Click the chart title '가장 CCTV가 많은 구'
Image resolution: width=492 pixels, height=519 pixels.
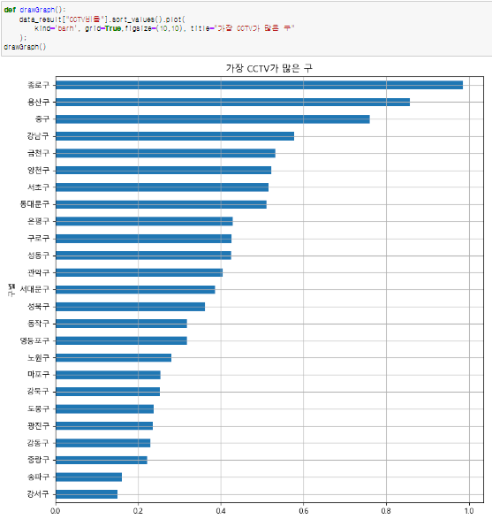(269, 68)
